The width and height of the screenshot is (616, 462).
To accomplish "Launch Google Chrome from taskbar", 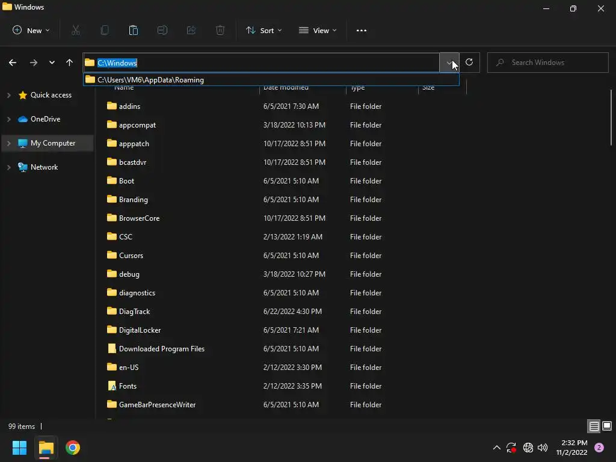I will 73,448.
